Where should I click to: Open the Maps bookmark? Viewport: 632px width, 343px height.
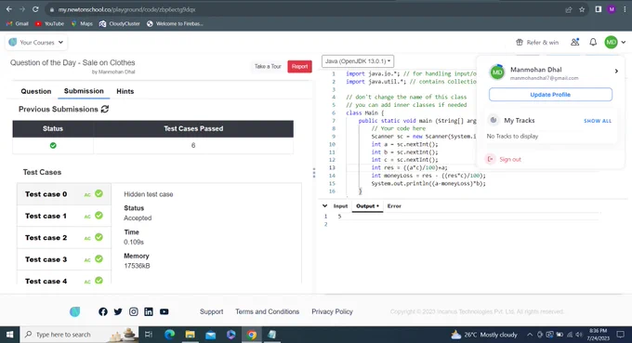(82, 24)
